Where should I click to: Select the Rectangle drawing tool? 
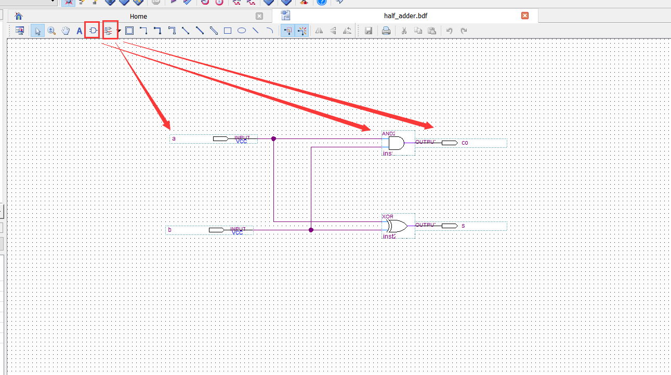(228, 31)
